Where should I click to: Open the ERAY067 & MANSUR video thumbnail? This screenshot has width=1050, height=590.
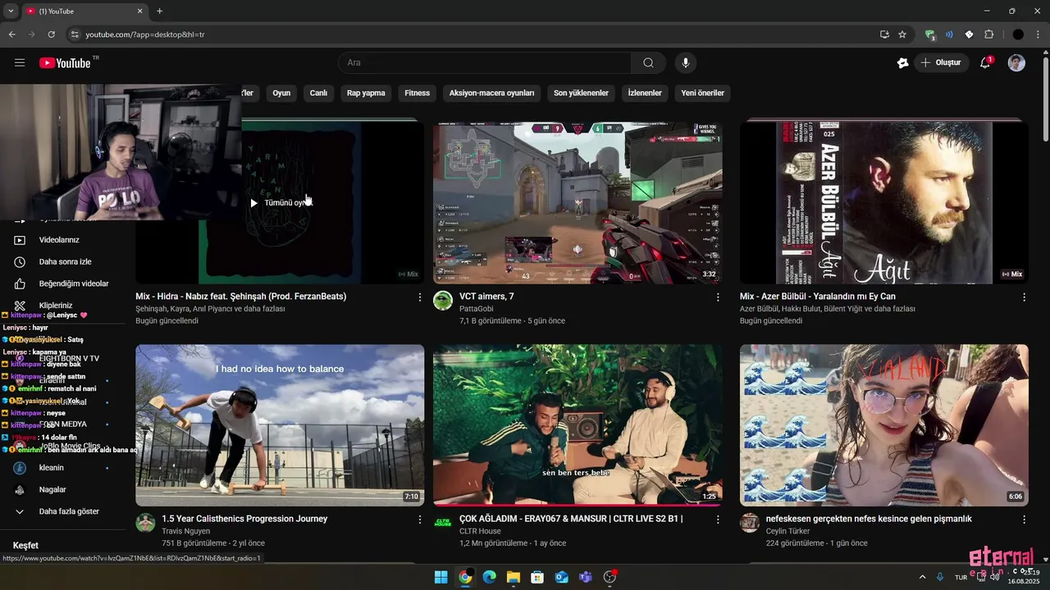coord(577,424)
